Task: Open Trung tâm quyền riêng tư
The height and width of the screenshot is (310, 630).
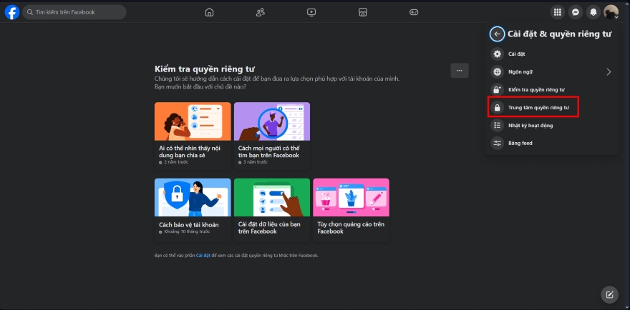Action: click(538, 108)
